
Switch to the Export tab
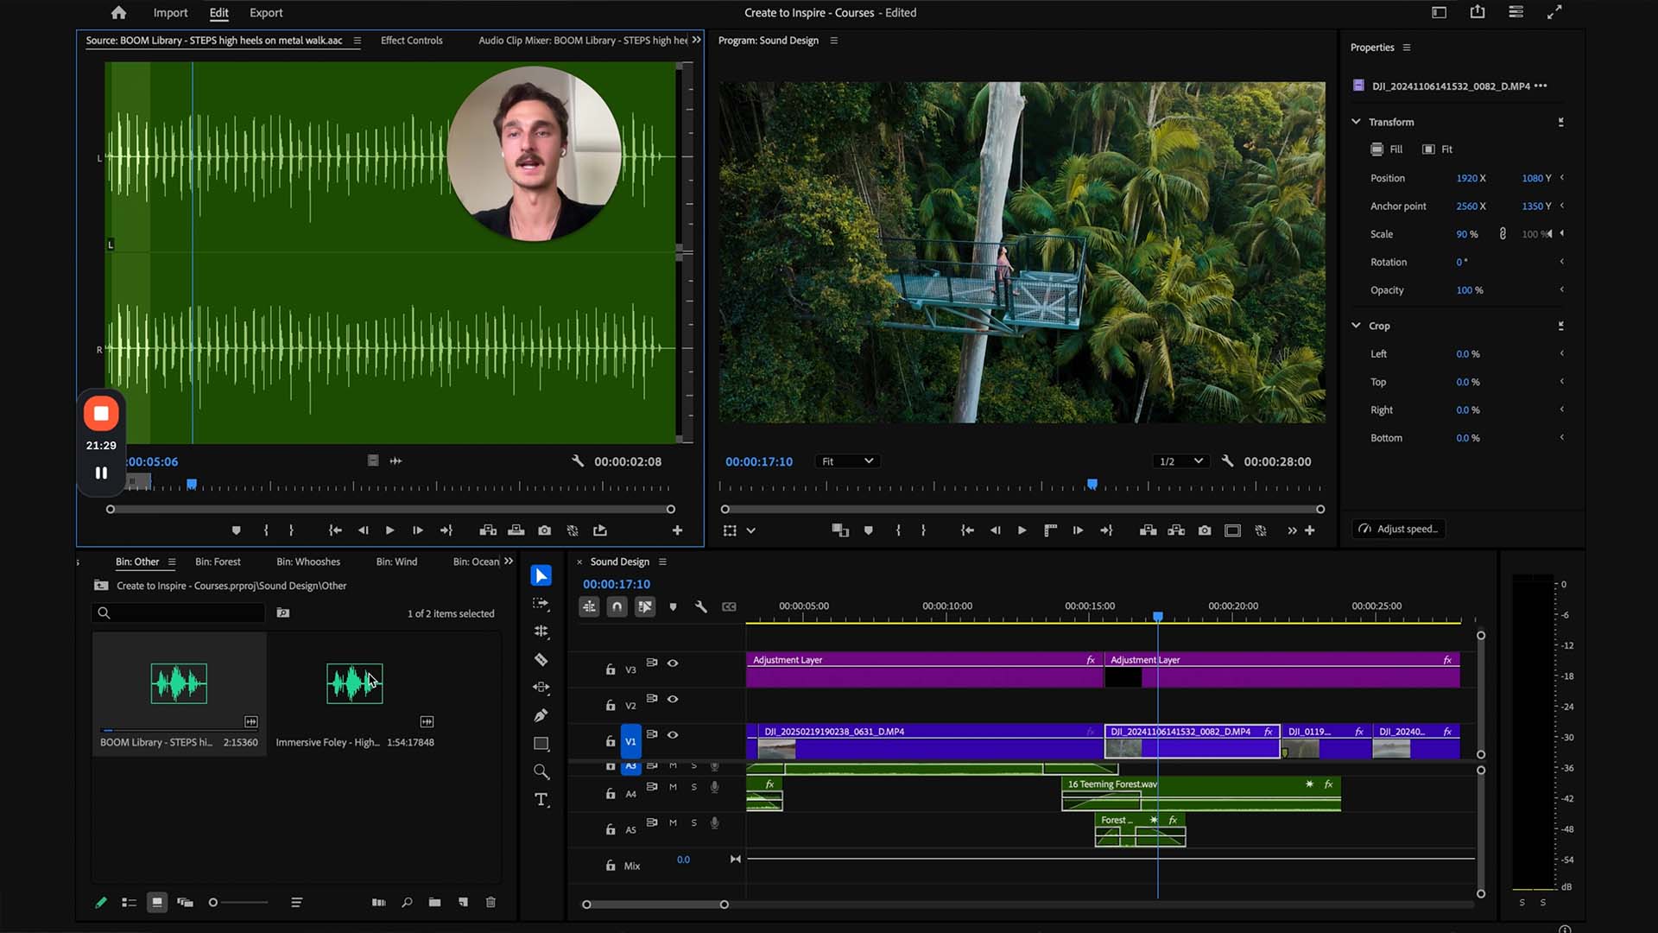point(266,13)
